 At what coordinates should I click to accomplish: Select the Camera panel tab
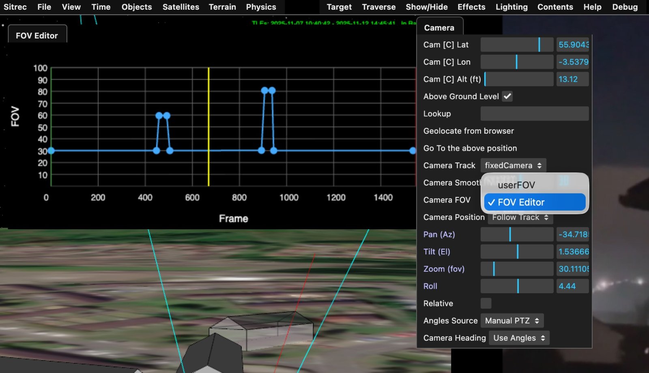(x=439, y=28)
